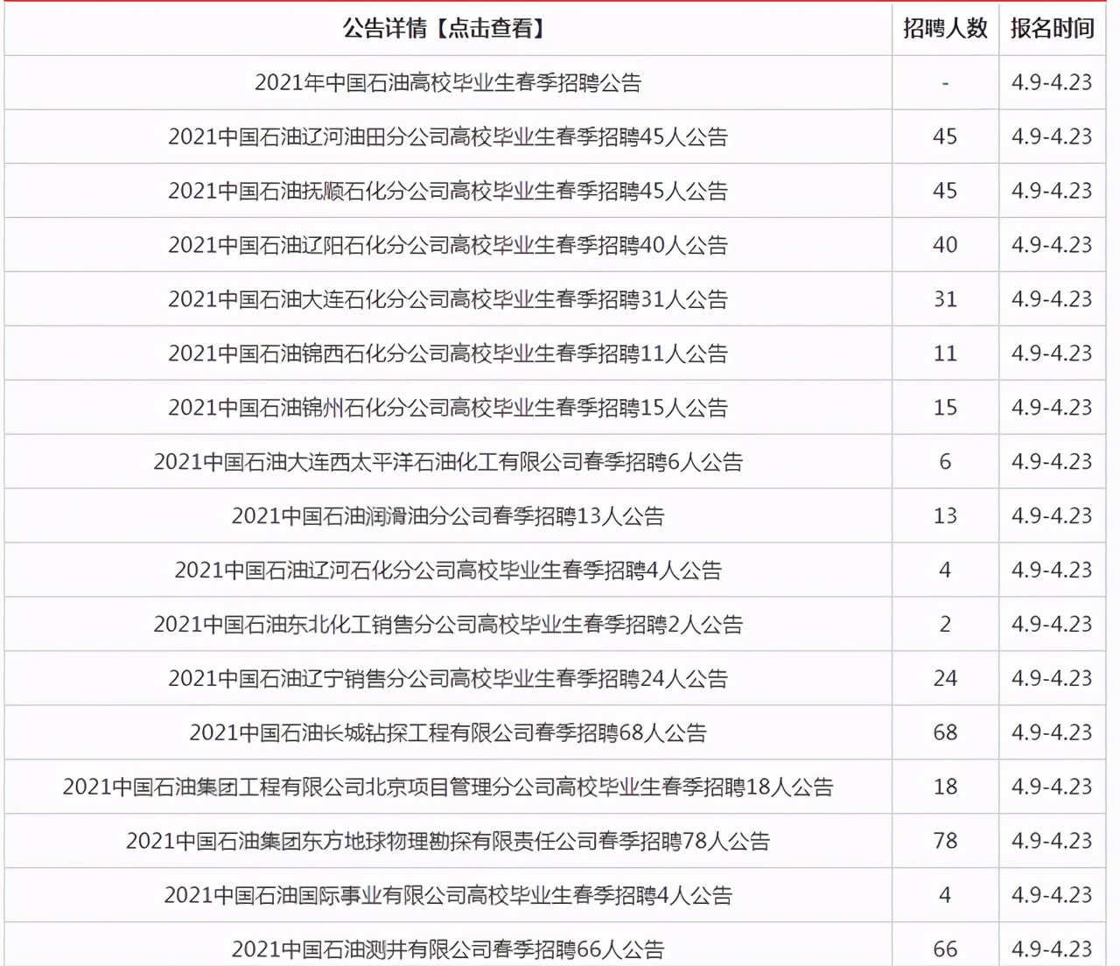The image size is (1120, 966).
Task: Select 4.9-4.23 date in 北京项目管理 row
Action: point(1053,787)
